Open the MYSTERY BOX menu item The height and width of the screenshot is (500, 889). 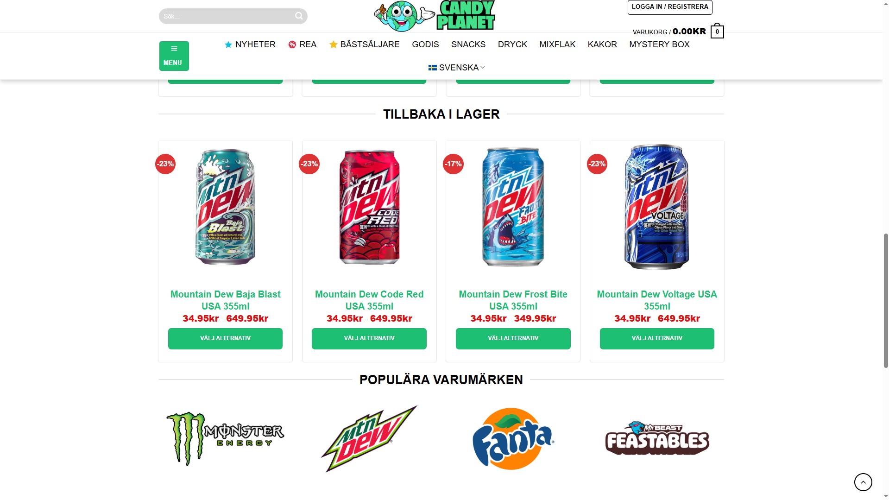tap(659, 44)
